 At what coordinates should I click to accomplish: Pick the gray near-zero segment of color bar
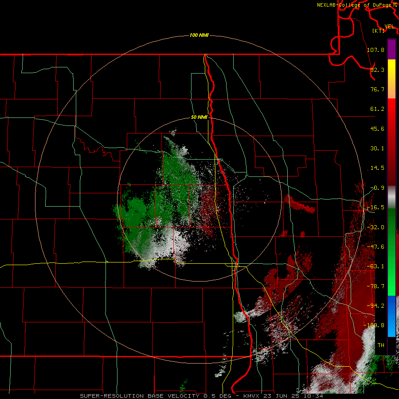pyautogui.click(x=391, y=197)
